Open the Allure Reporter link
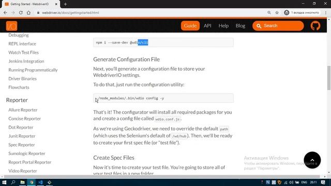The width and height of the screenshot is (331, 186). [23, 110]
